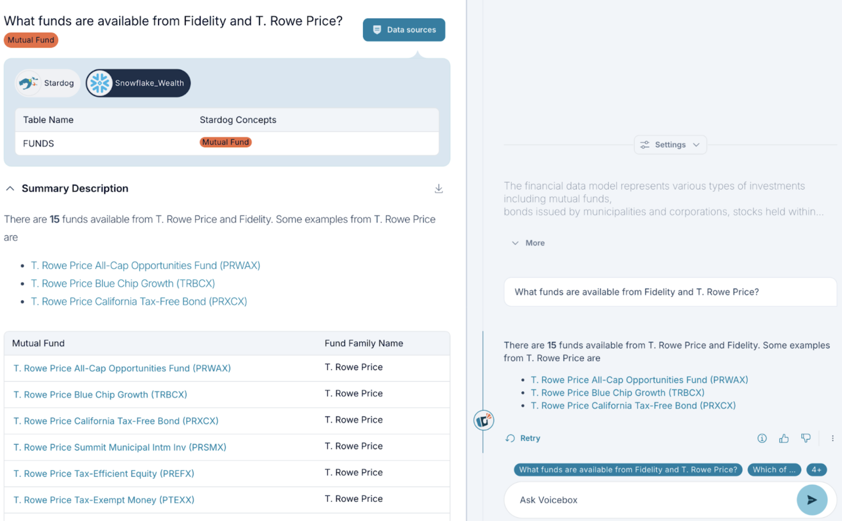Screen dimensions: 842x521
Task: Open the Settings dropdown
Action: point(670,145)
